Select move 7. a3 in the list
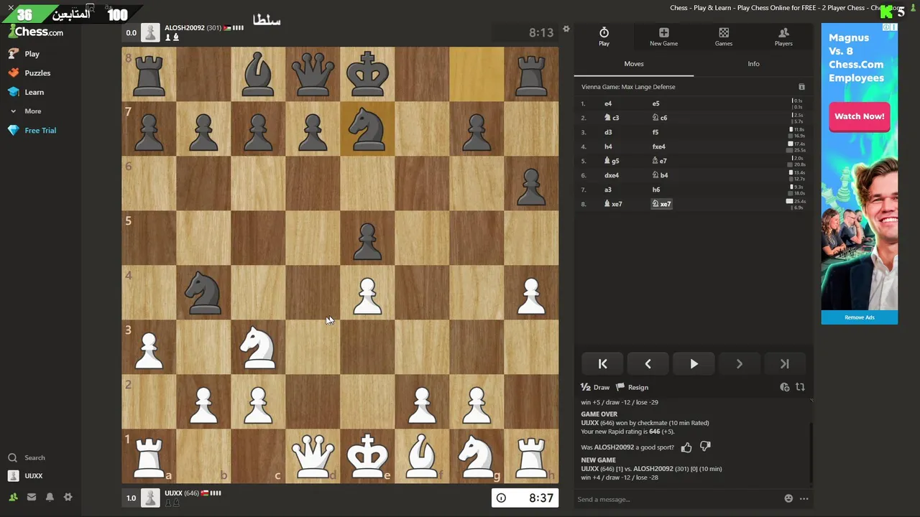 (x=608, y=190)
